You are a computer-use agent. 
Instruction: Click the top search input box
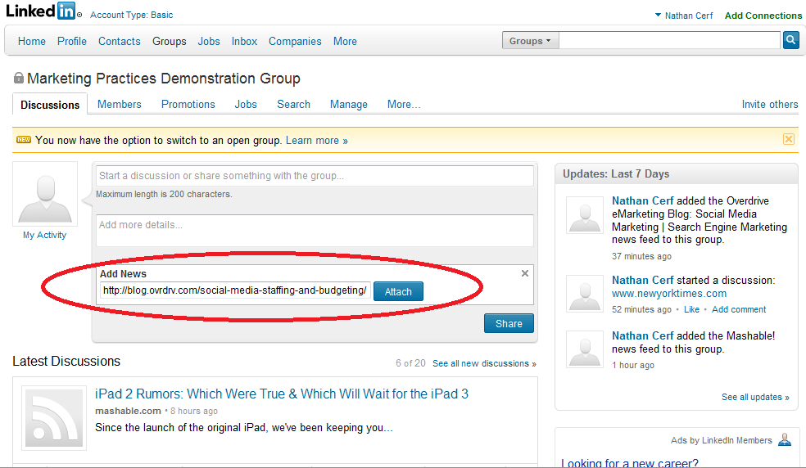(x=670, y=40)
